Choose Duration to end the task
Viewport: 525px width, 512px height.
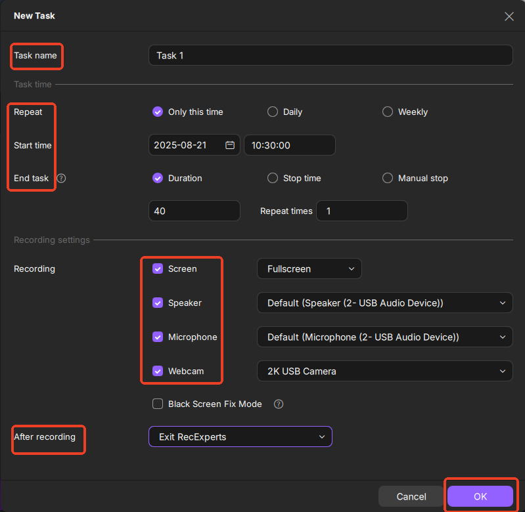[x=158, y=178]
